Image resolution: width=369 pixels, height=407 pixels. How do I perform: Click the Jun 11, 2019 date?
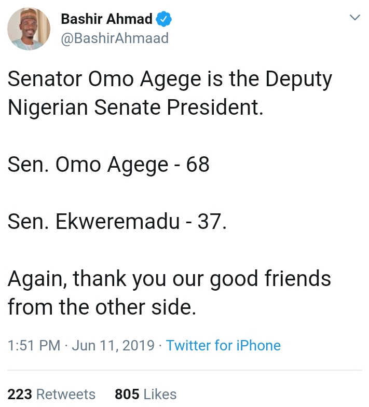pyautogui.click(x=114, y=346)
